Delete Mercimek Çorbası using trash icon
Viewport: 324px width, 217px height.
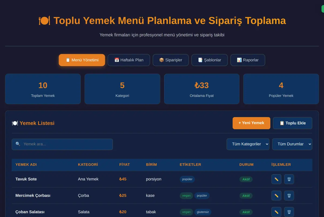click(x=289, y=196)
